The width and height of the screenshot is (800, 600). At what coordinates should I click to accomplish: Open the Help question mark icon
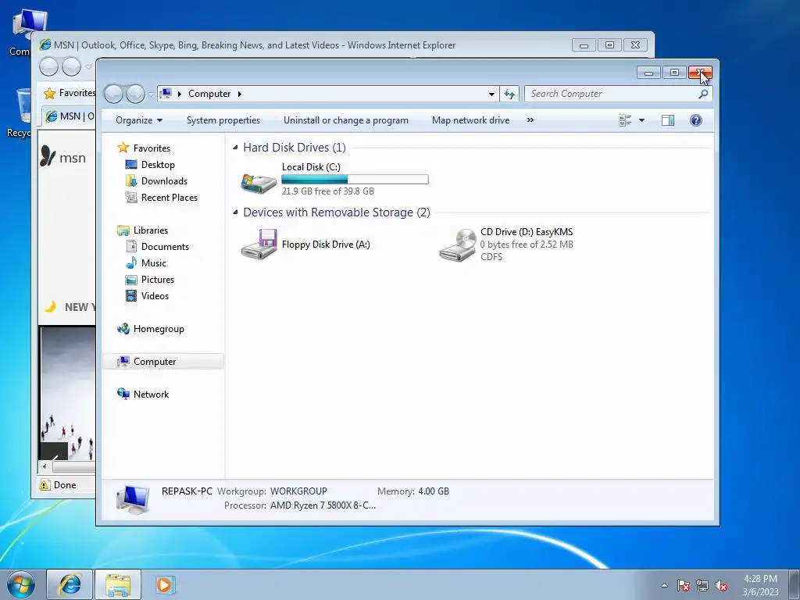(x=696, y=120)
